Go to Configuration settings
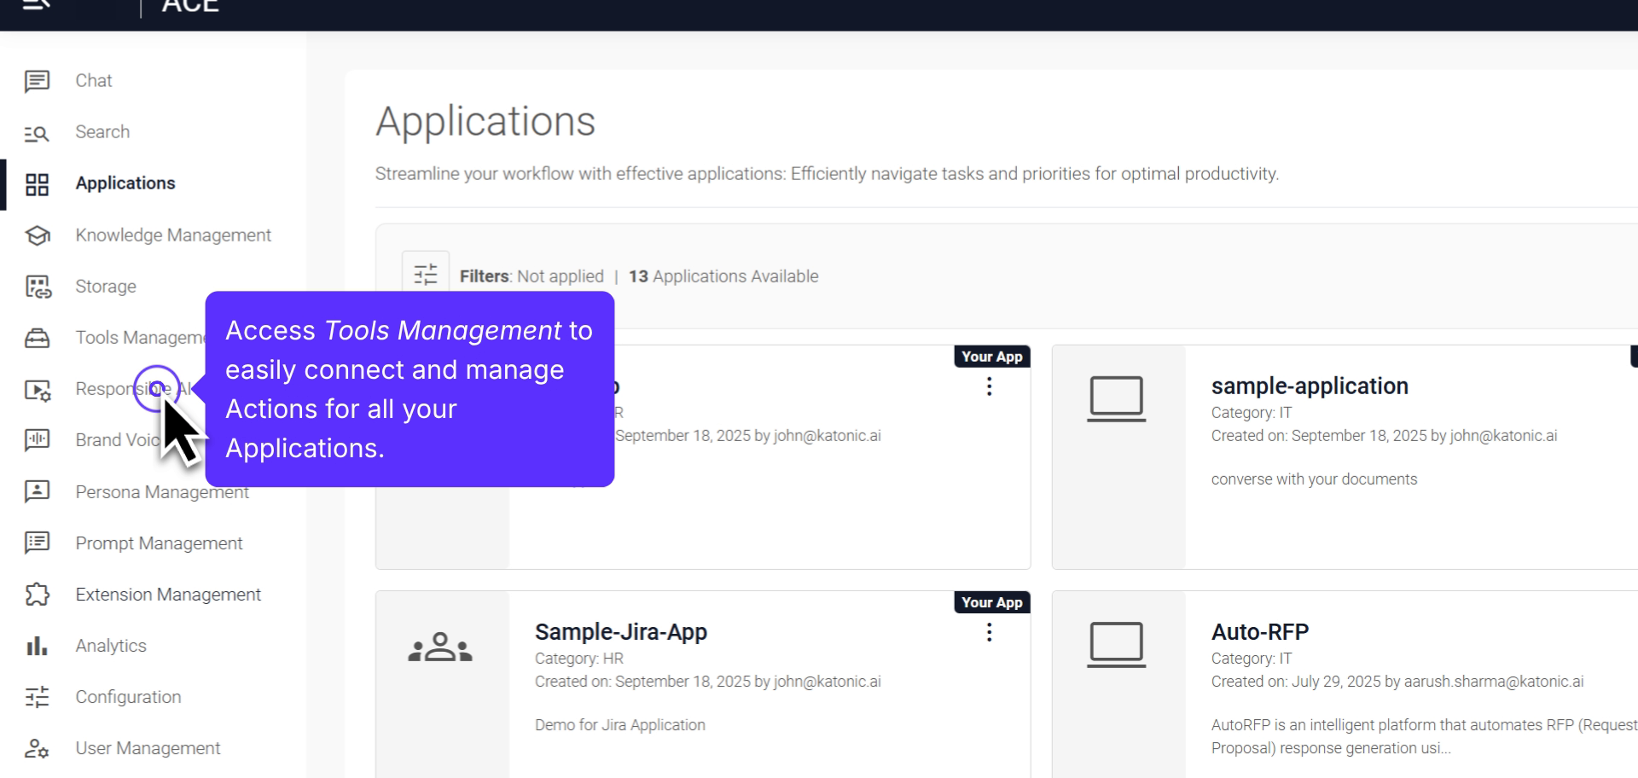 128,697
